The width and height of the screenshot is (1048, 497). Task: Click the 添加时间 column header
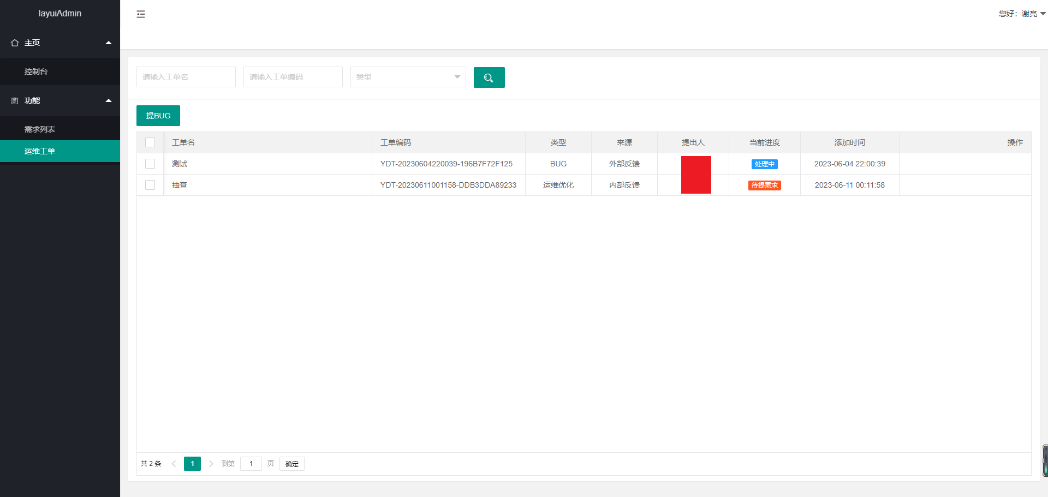pos(850,142)
